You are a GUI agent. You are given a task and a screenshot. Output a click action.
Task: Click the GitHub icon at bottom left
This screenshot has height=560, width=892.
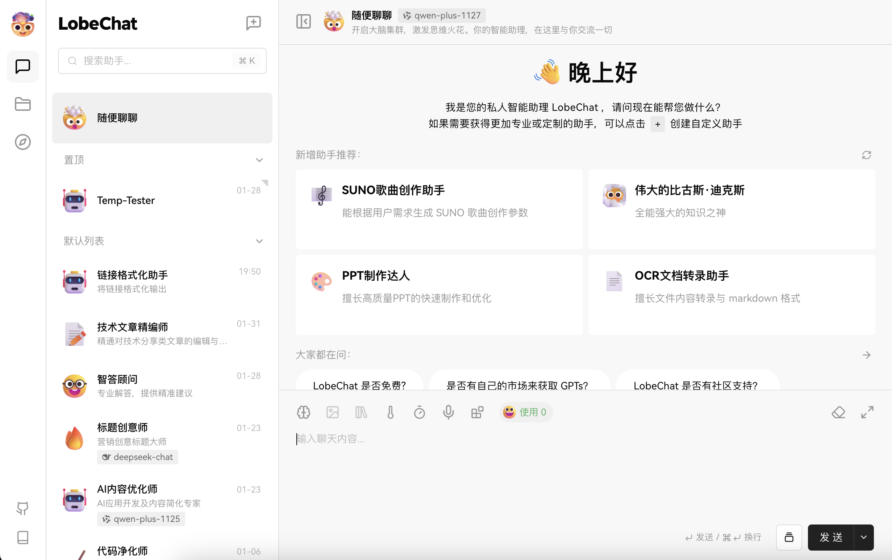coord(22,508)
